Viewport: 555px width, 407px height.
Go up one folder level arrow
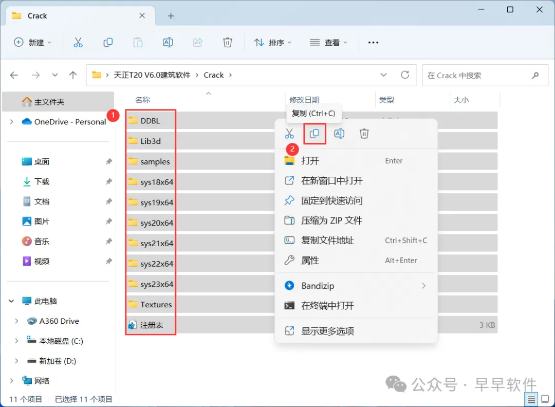tap(73, 75)
